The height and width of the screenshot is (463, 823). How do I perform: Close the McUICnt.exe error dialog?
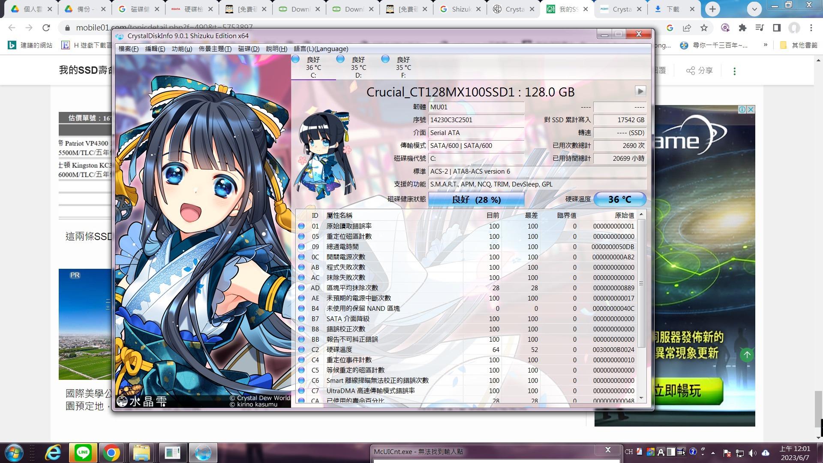(x=607, y=450)
